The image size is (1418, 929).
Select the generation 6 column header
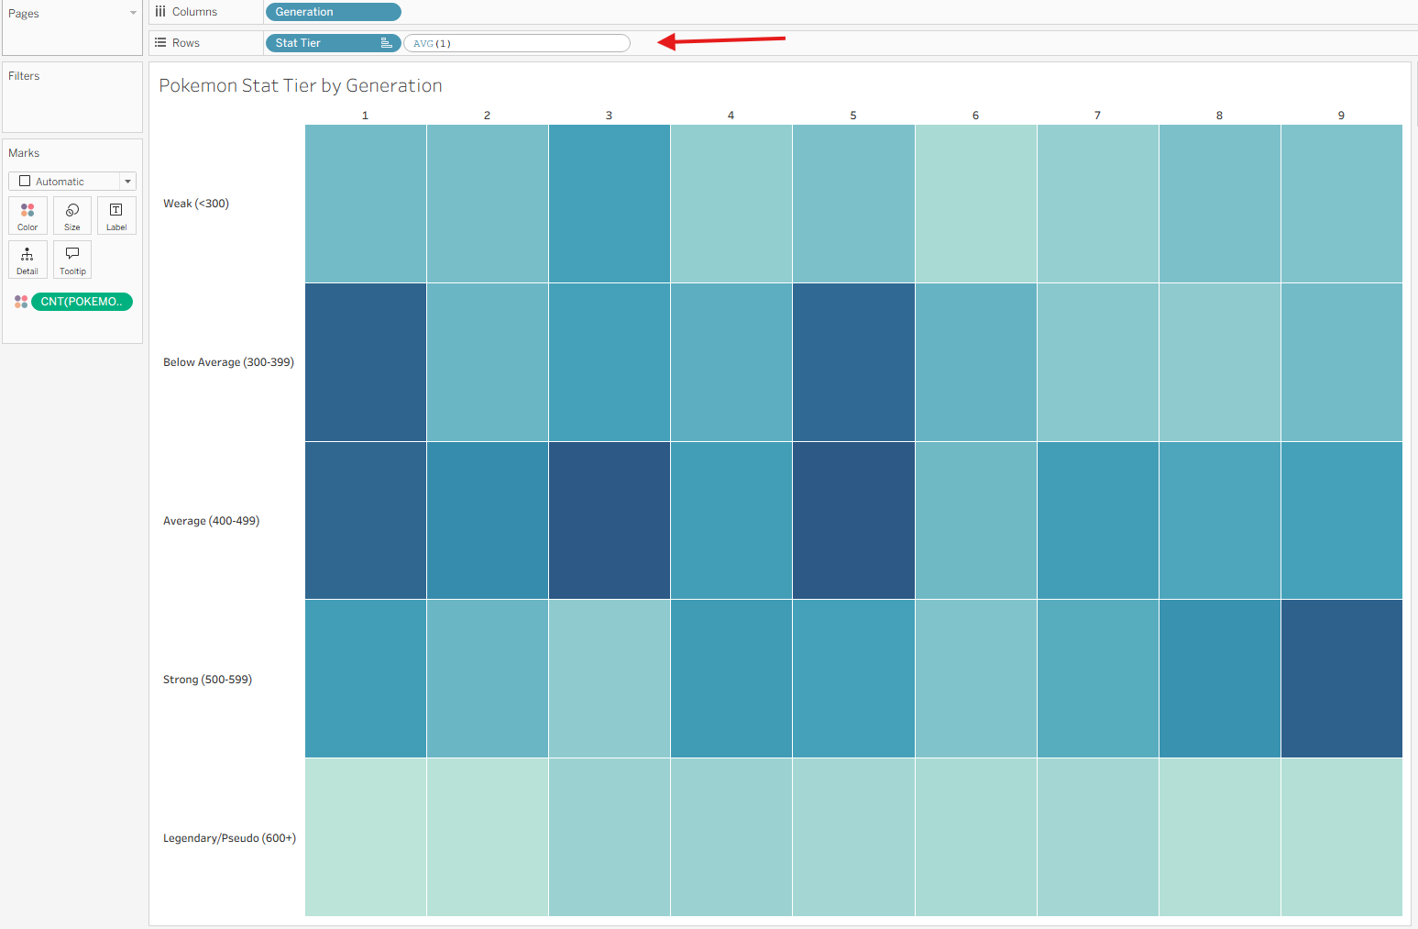coord(975,116)
